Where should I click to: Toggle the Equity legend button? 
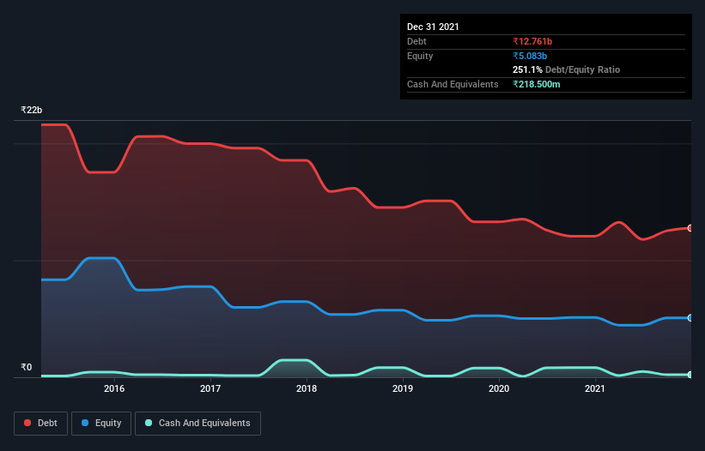click(x=101, y=424)
